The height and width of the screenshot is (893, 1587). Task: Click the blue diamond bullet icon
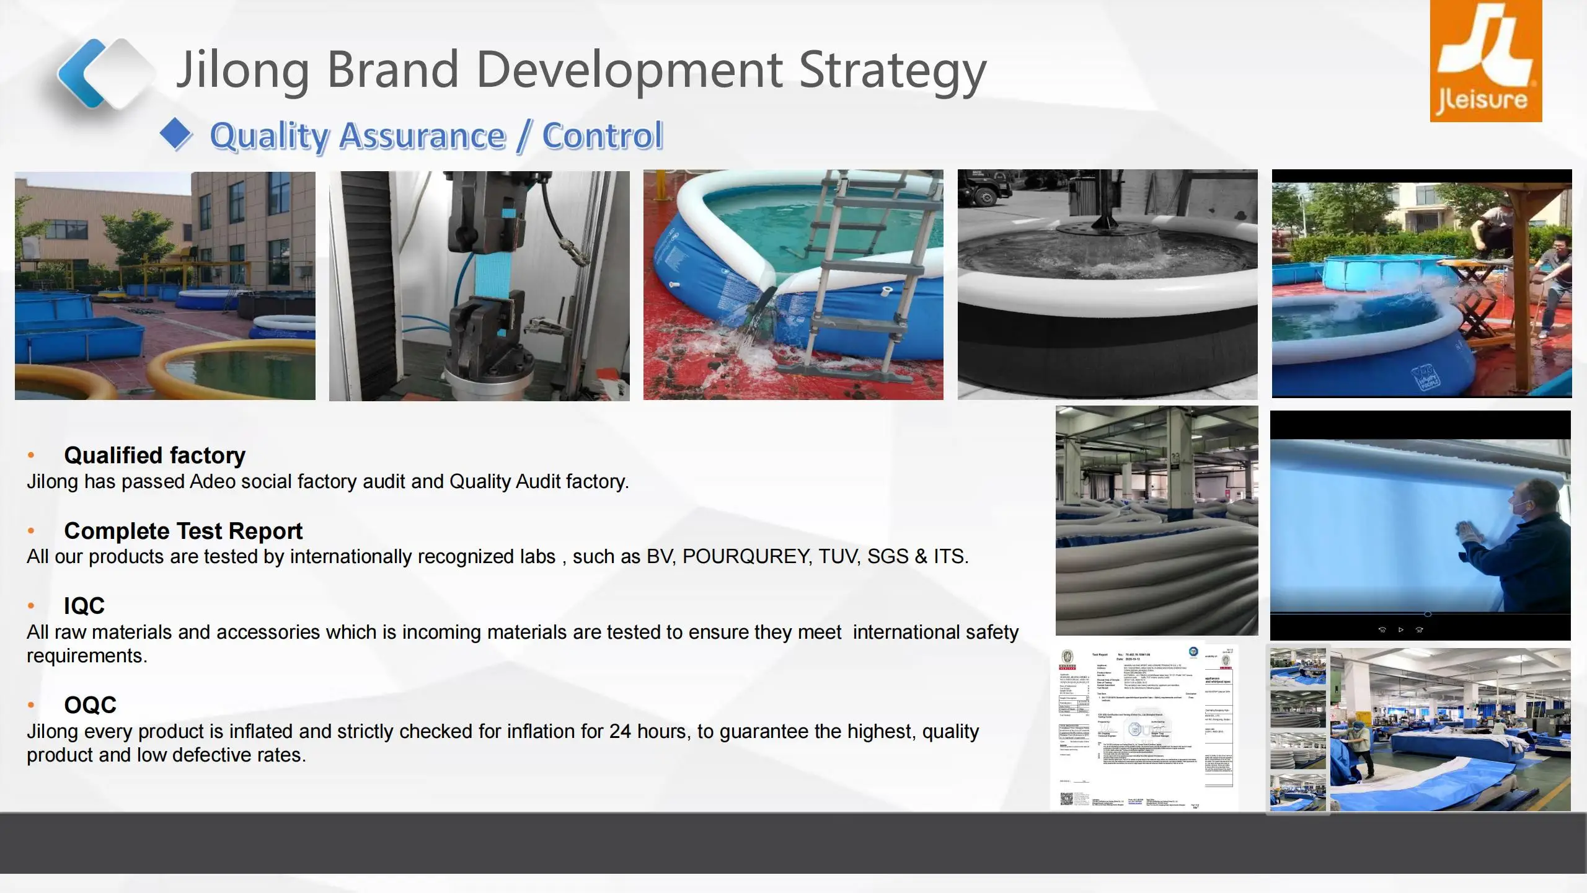176,134
